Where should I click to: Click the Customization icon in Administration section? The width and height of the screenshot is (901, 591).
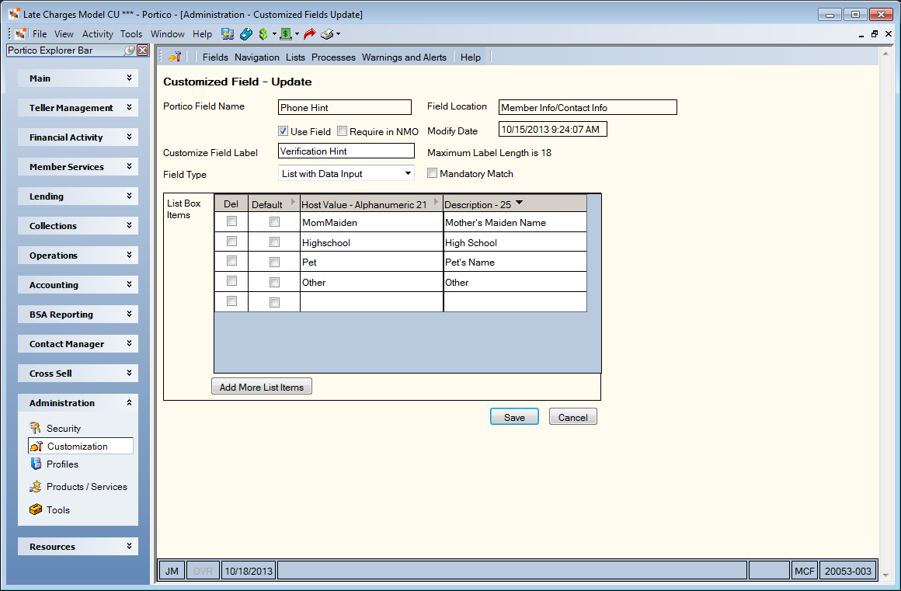tap(37, 447)
